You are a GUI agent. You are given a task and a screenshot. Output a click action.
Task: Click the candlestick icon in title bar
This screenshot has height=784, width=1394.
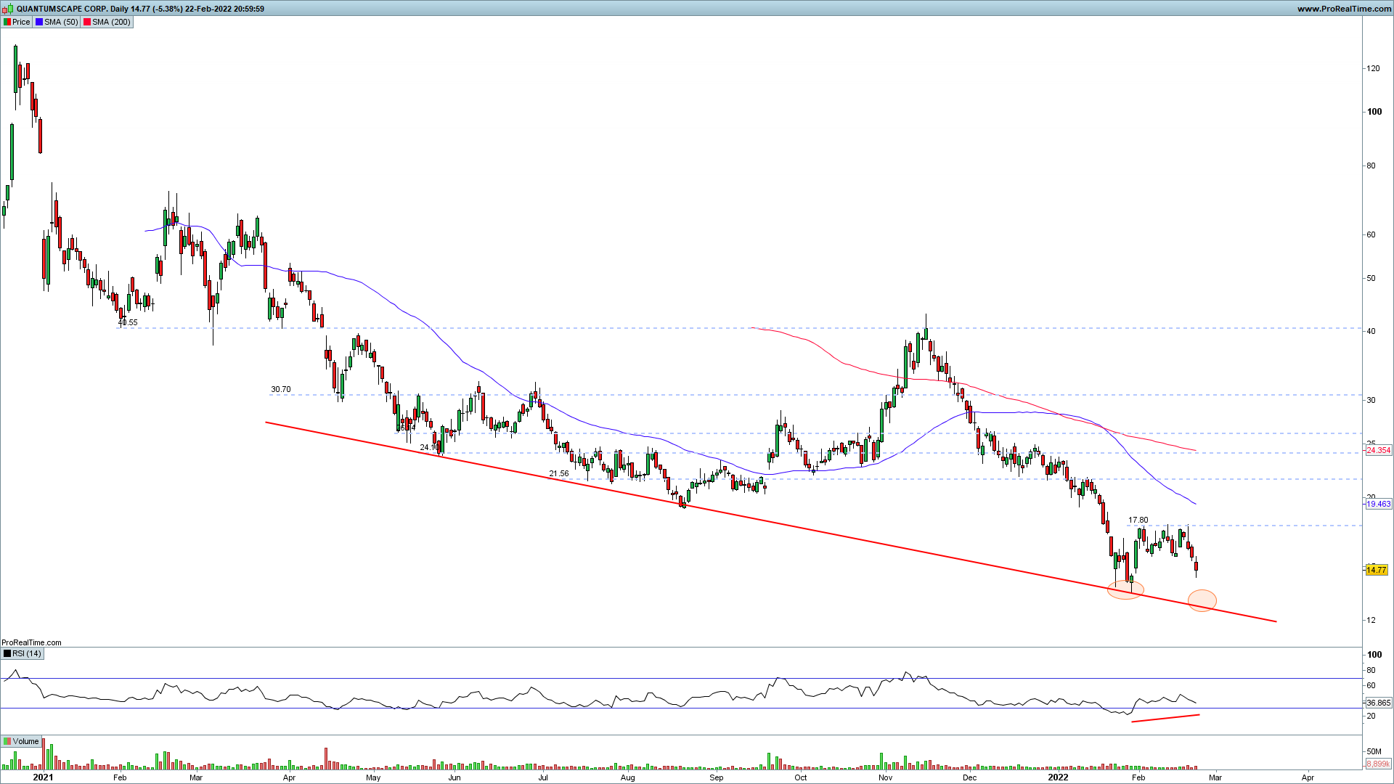click(9, 9)
